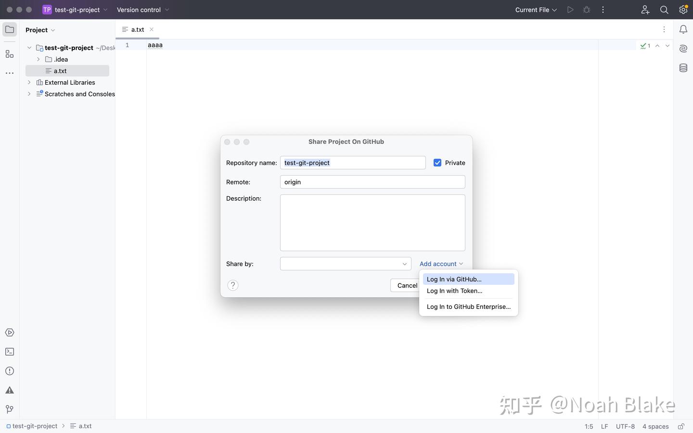693x433 pixels.
Task: Go to next highlighted problem arrow
Action: pyautogui.click(x=667, y=46)
